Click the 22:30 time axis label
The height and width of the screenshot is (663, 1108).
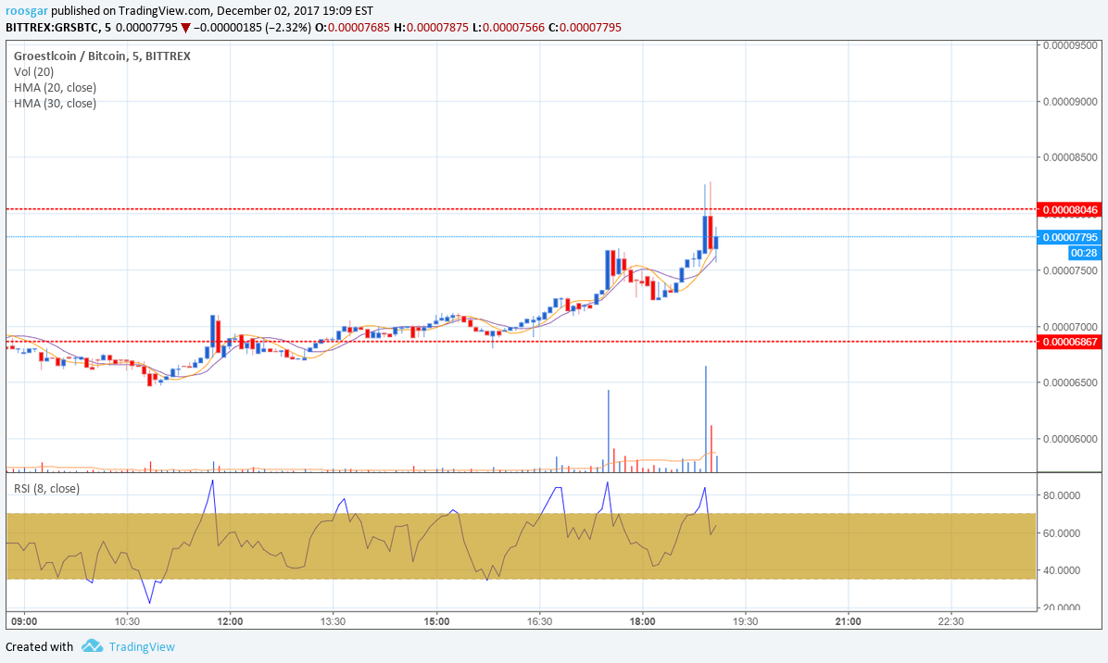[951, 621]
